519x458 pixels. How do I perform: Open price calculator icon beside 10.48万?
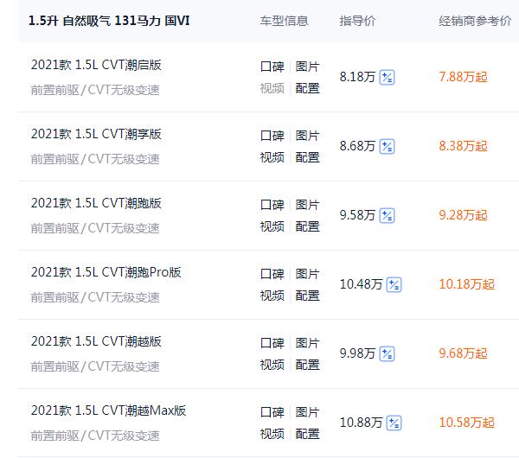pos(394,284)
